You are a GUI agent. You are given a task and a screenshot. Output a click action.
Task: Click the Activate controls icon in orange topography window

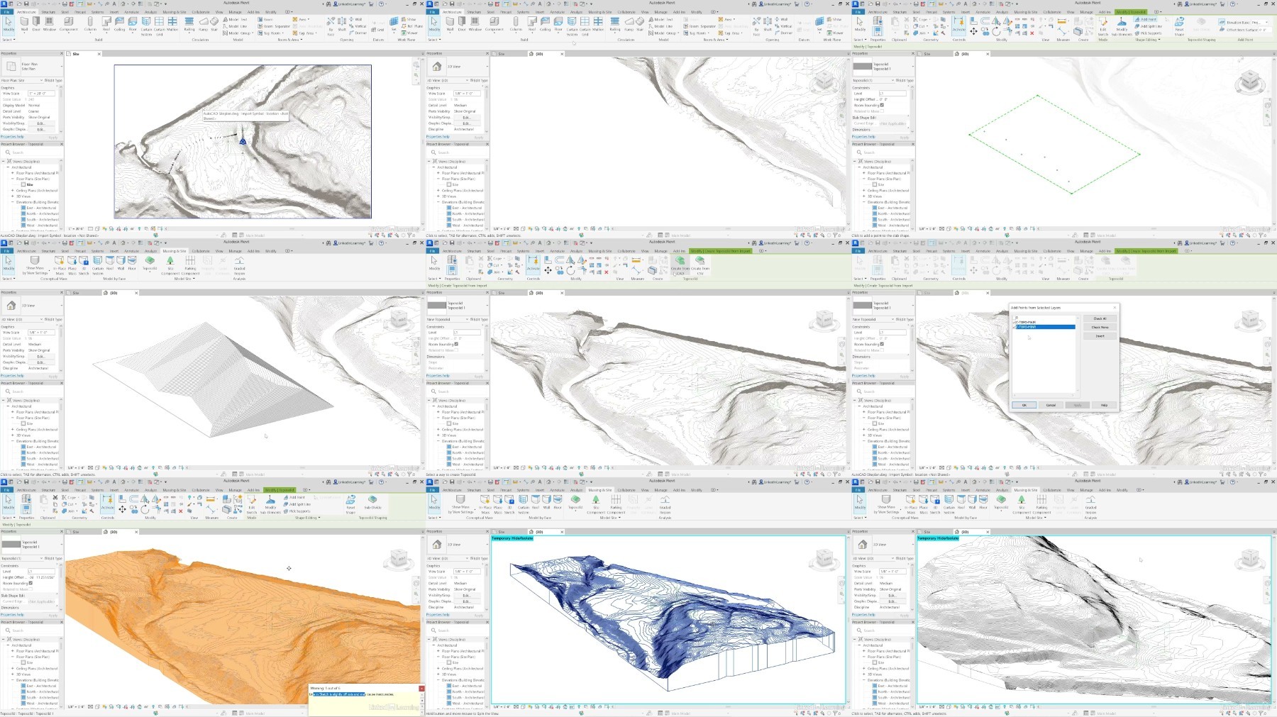tap(107, 503)
